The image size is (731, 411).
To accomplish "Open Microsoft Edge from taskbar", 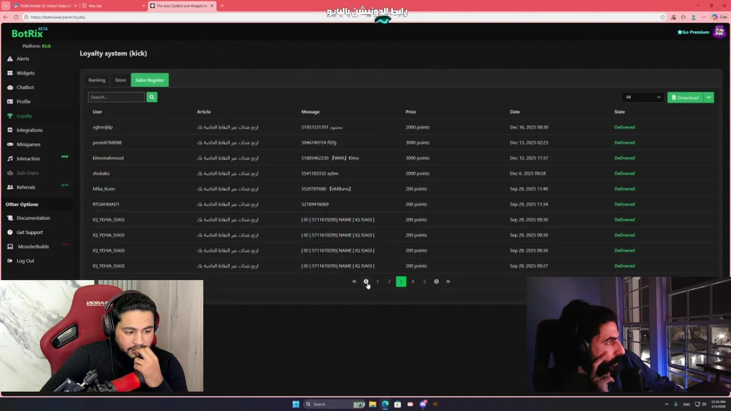I will tap(385, 404).
